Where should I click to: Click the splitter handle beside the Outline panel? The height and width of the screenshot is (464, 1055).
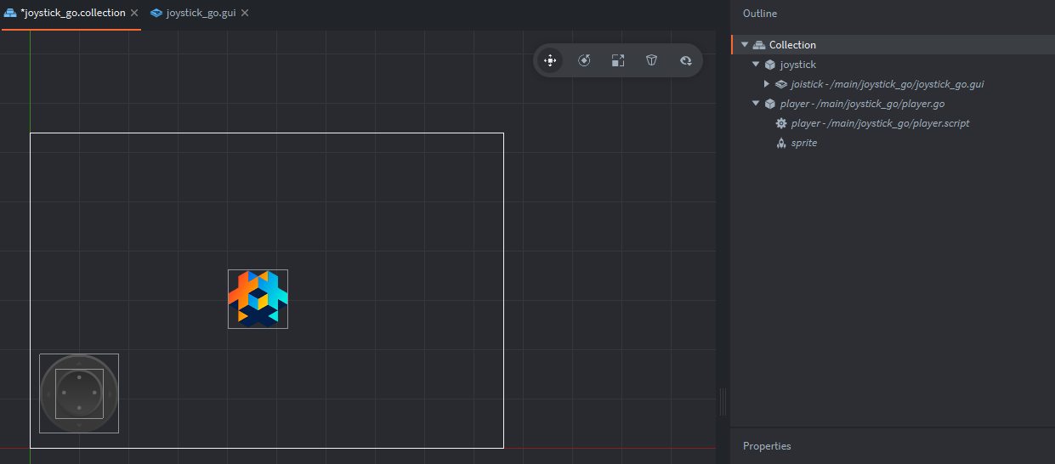tap(723, 401)
